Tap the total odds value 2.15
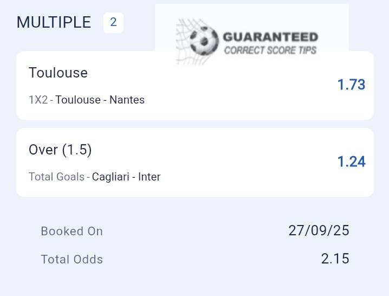The height and width of the screenshot is (296, 389). coord(335,259)
